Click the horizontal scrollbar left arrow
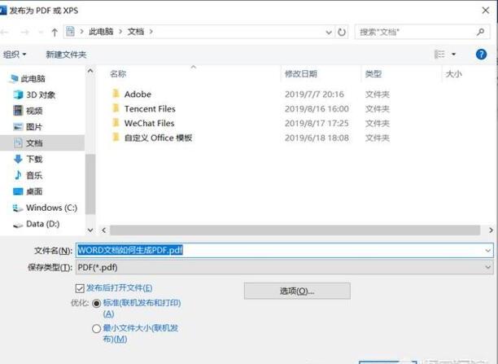The image size is (498, 364). coord(103,230)
